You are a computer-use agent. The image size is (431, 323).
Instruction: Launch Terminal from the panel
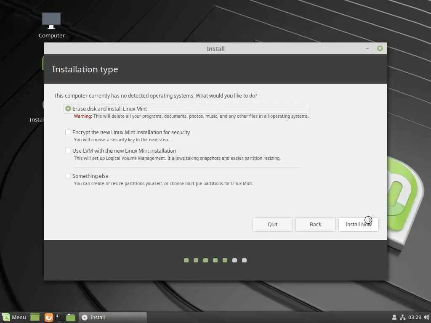tap(59, 317)
